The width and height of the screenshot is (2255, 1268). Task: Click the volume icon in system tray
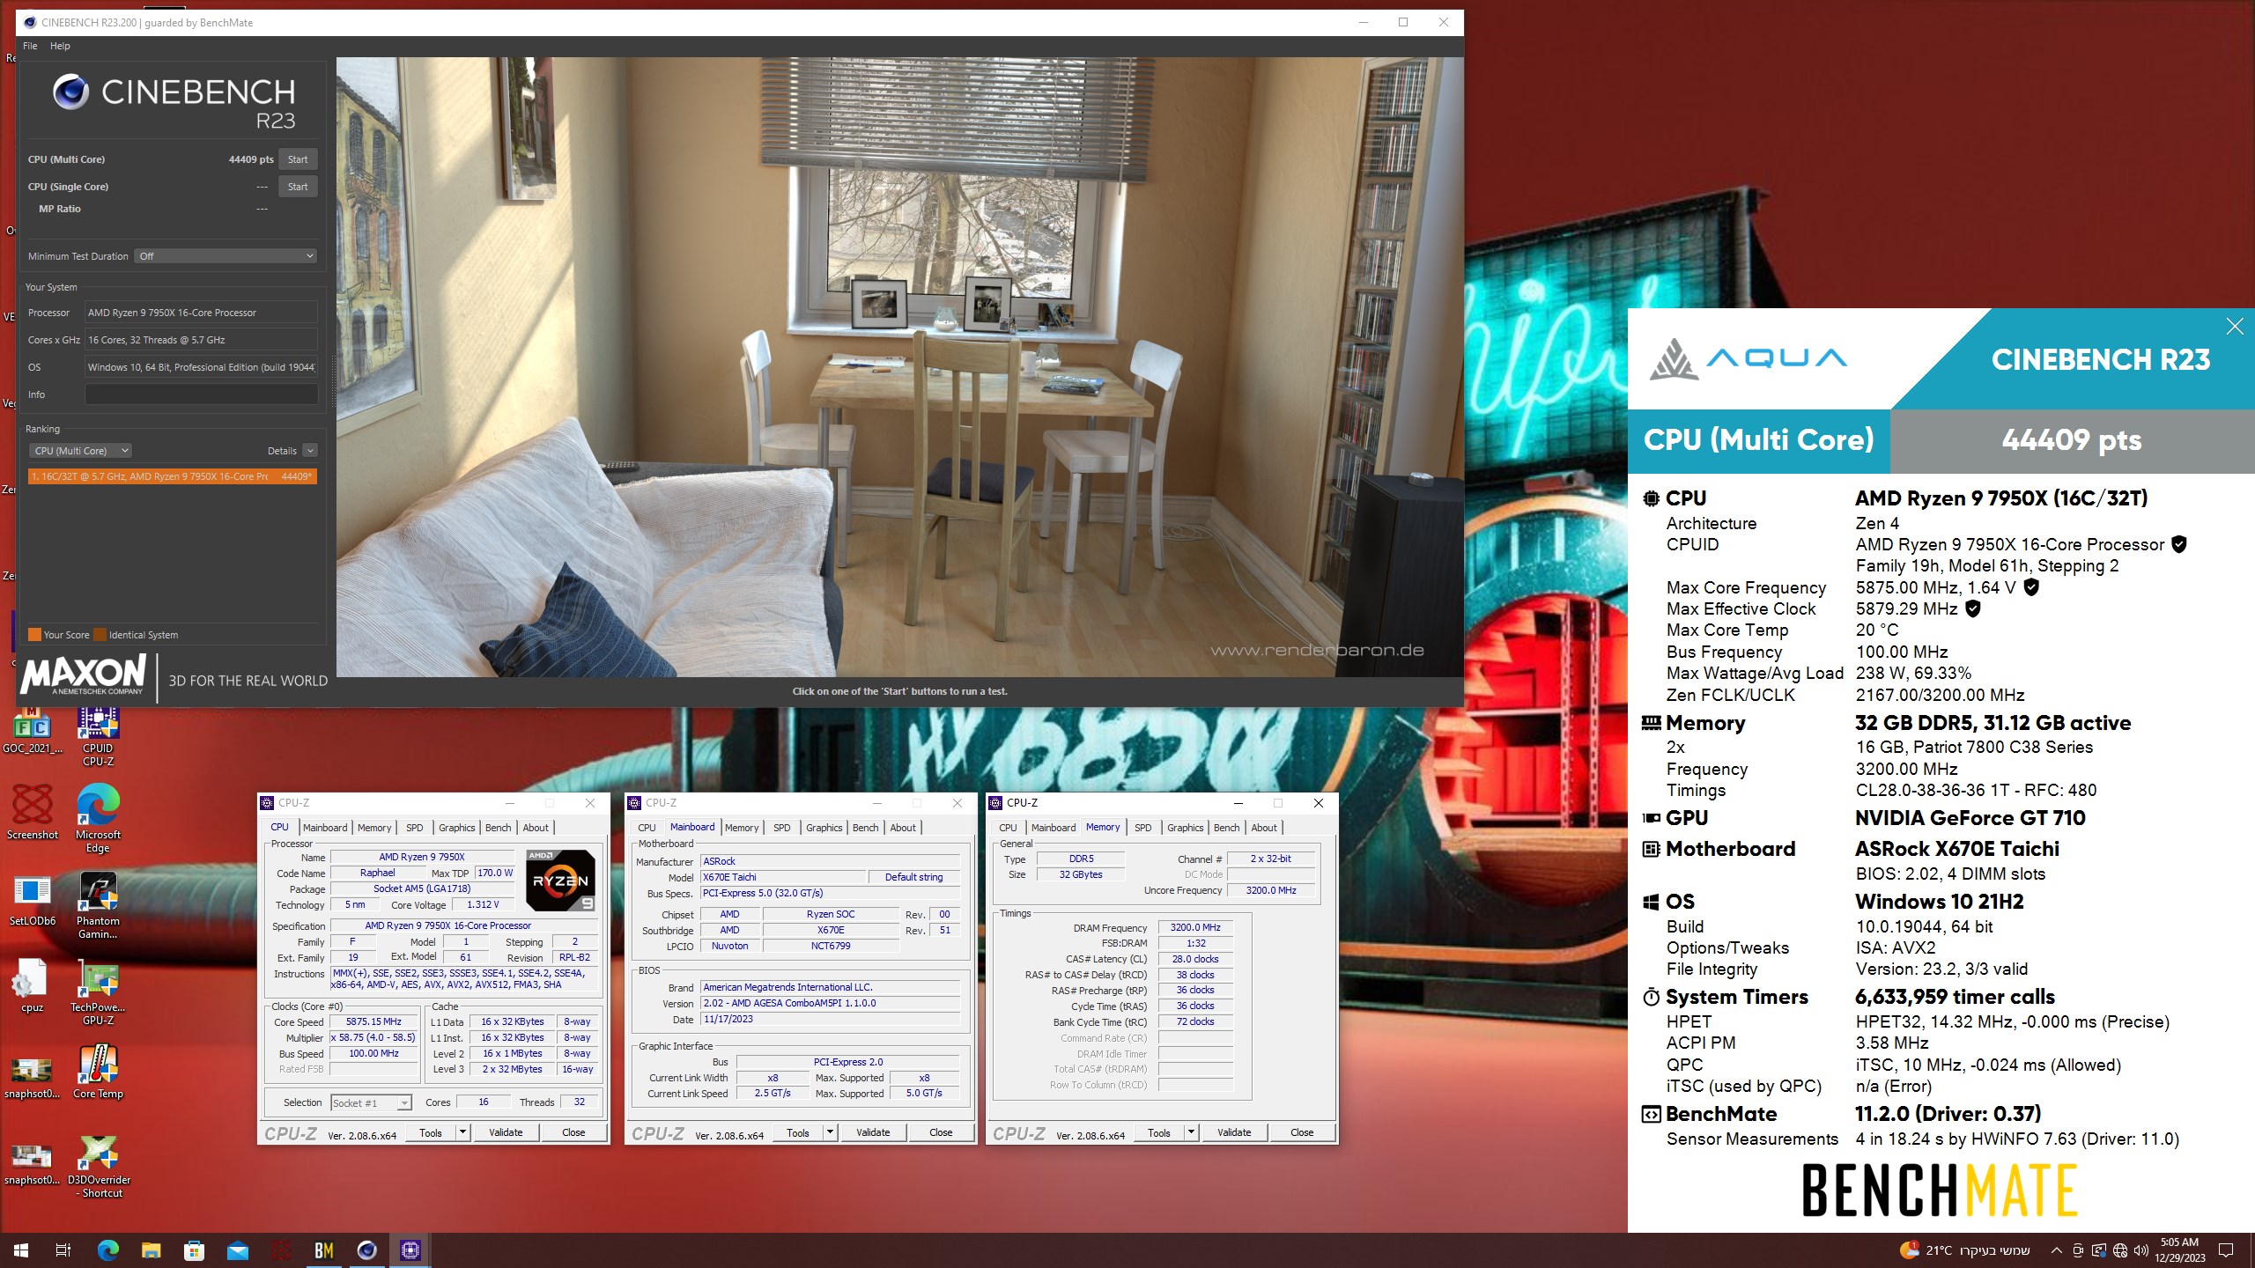[2141, 1250]
